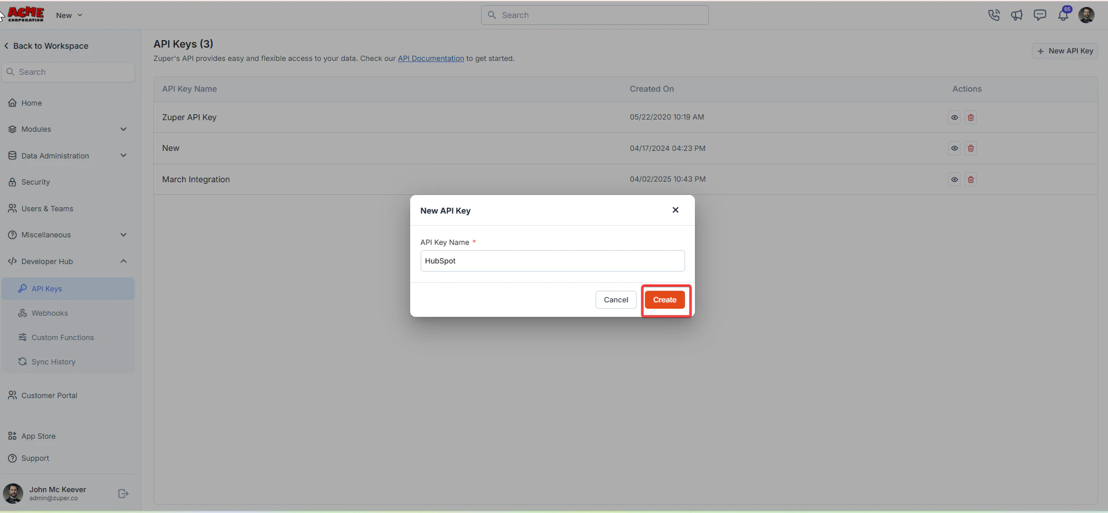Show the March Integration key
The height and width of the screenshot is (513, 1108).
(954, 179)
